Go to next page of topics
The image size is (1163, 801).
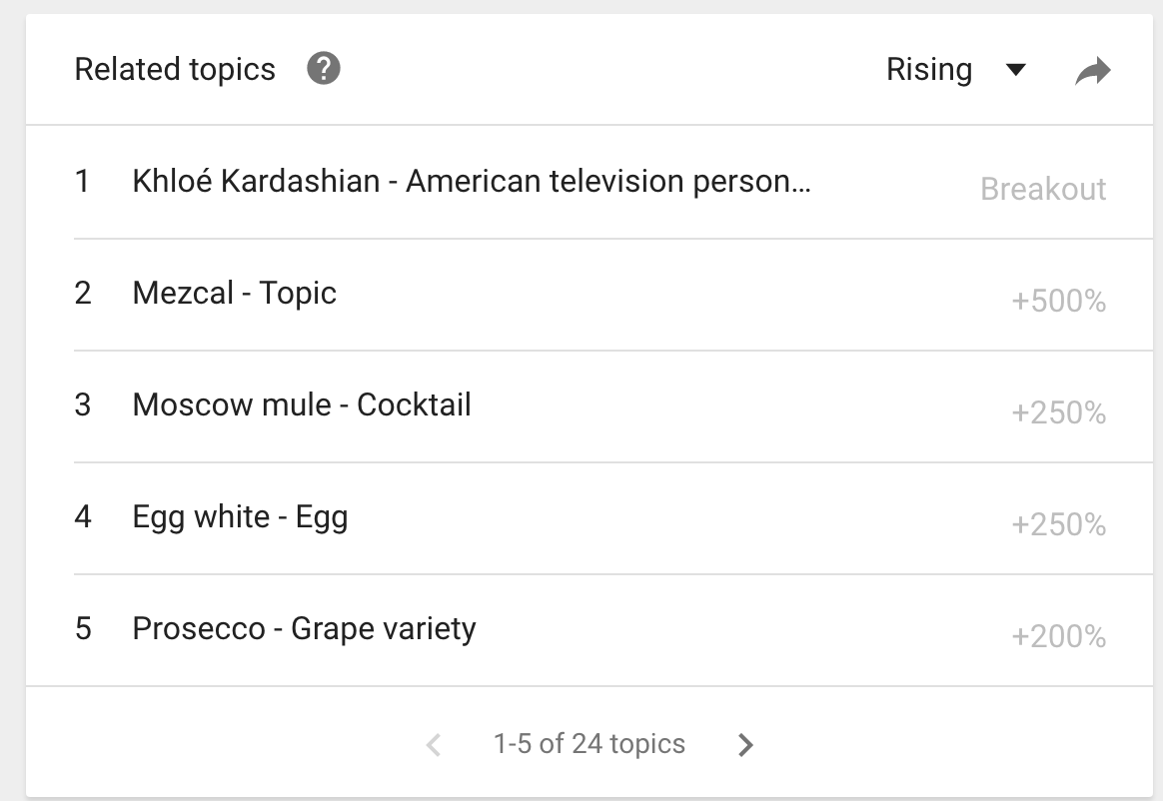(x=745, y=744)
